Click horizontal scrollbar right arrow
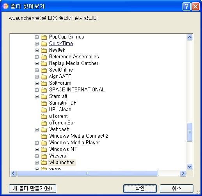The width and height of the screenshot is (202, 196). click(183, 173)
